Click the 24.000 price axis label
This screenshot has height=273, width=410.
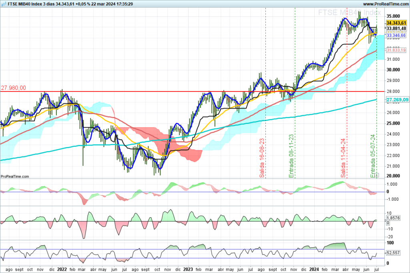coord(393,134)
